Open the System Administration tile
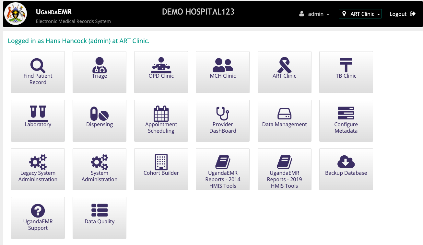423x245 pixels. tap(100, 169)
